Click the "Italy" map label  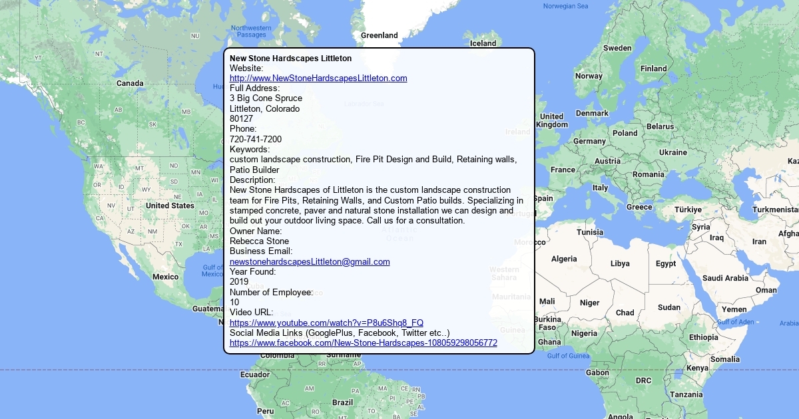click(x=600, y=188)
